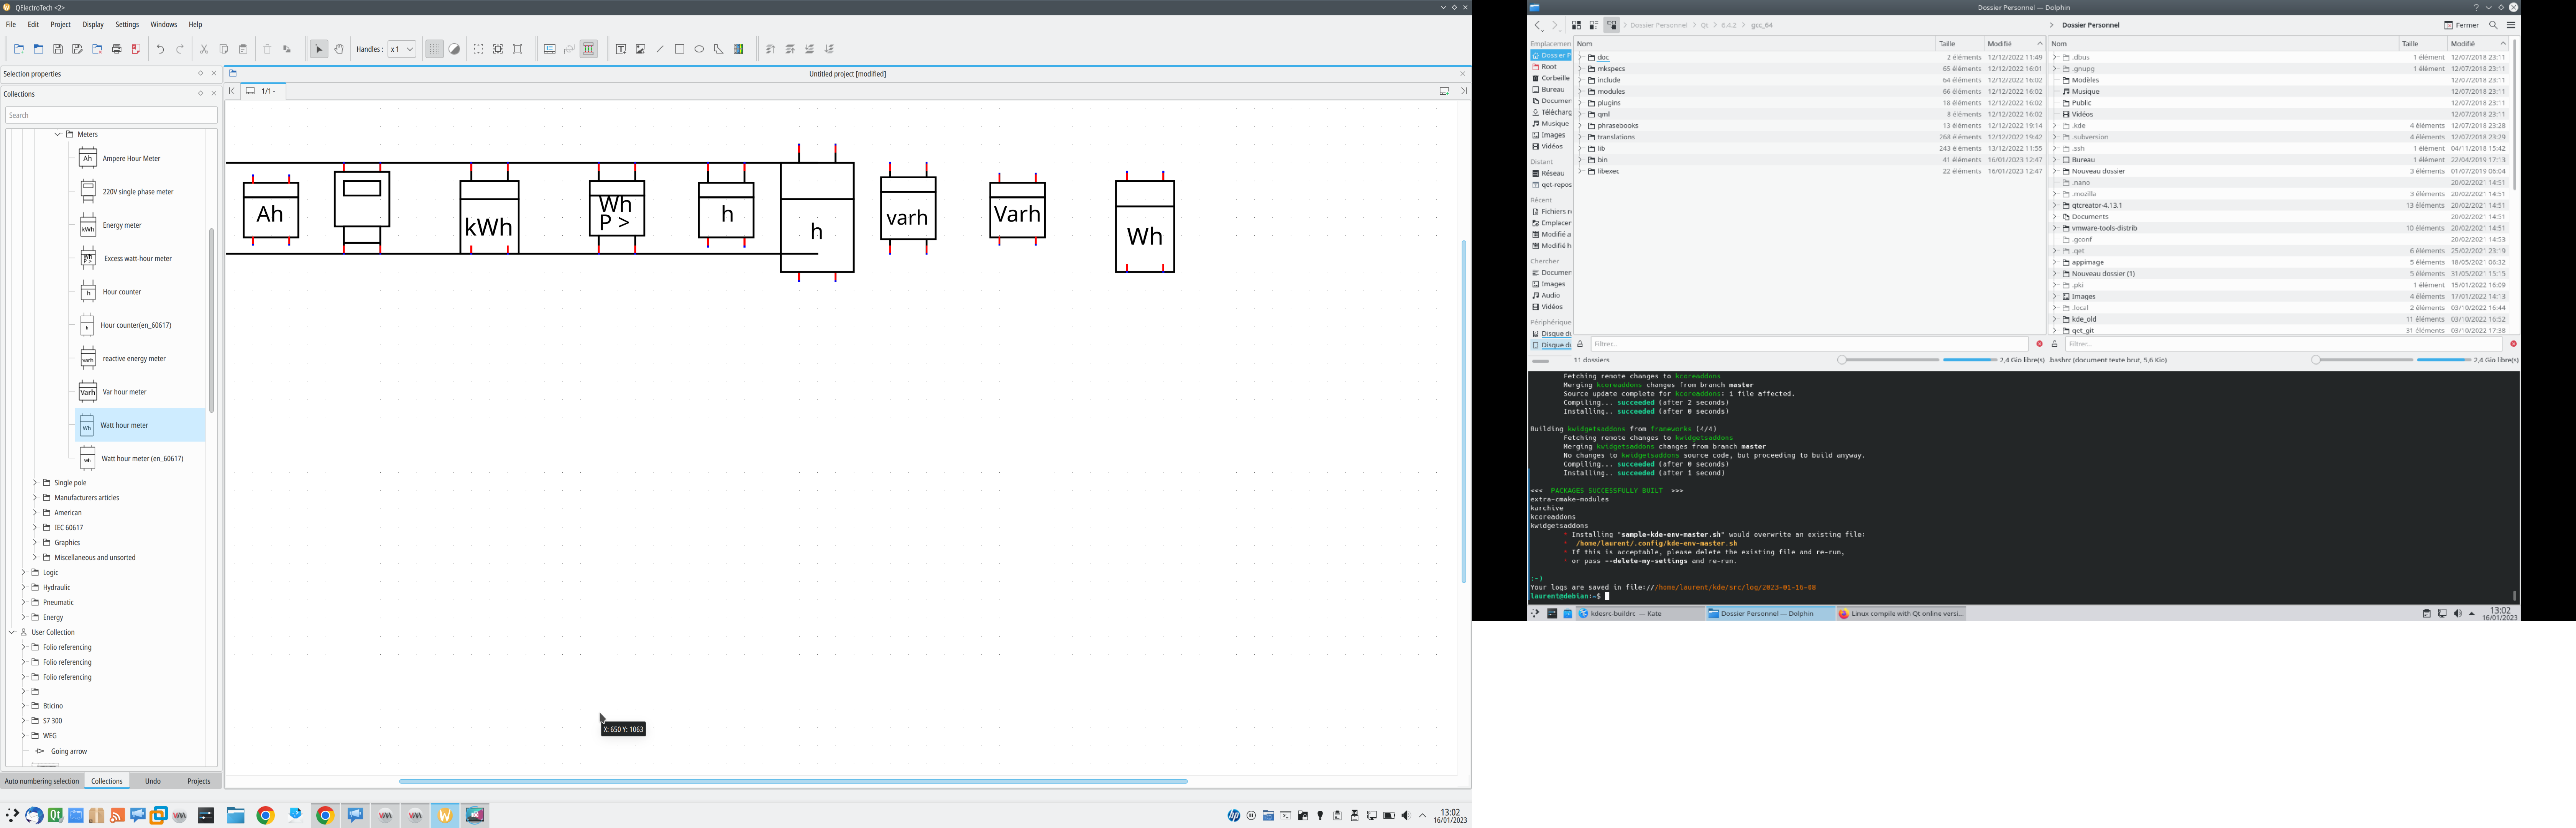The image size is (2576, 828).
Task: Open the search tool in Dolphin
Action: point(2494,25)
